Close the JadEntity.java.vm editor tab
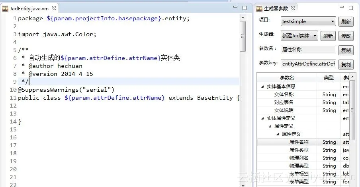Image resolution: width=360 pixels, height=187 pixels. coord(54,8)
